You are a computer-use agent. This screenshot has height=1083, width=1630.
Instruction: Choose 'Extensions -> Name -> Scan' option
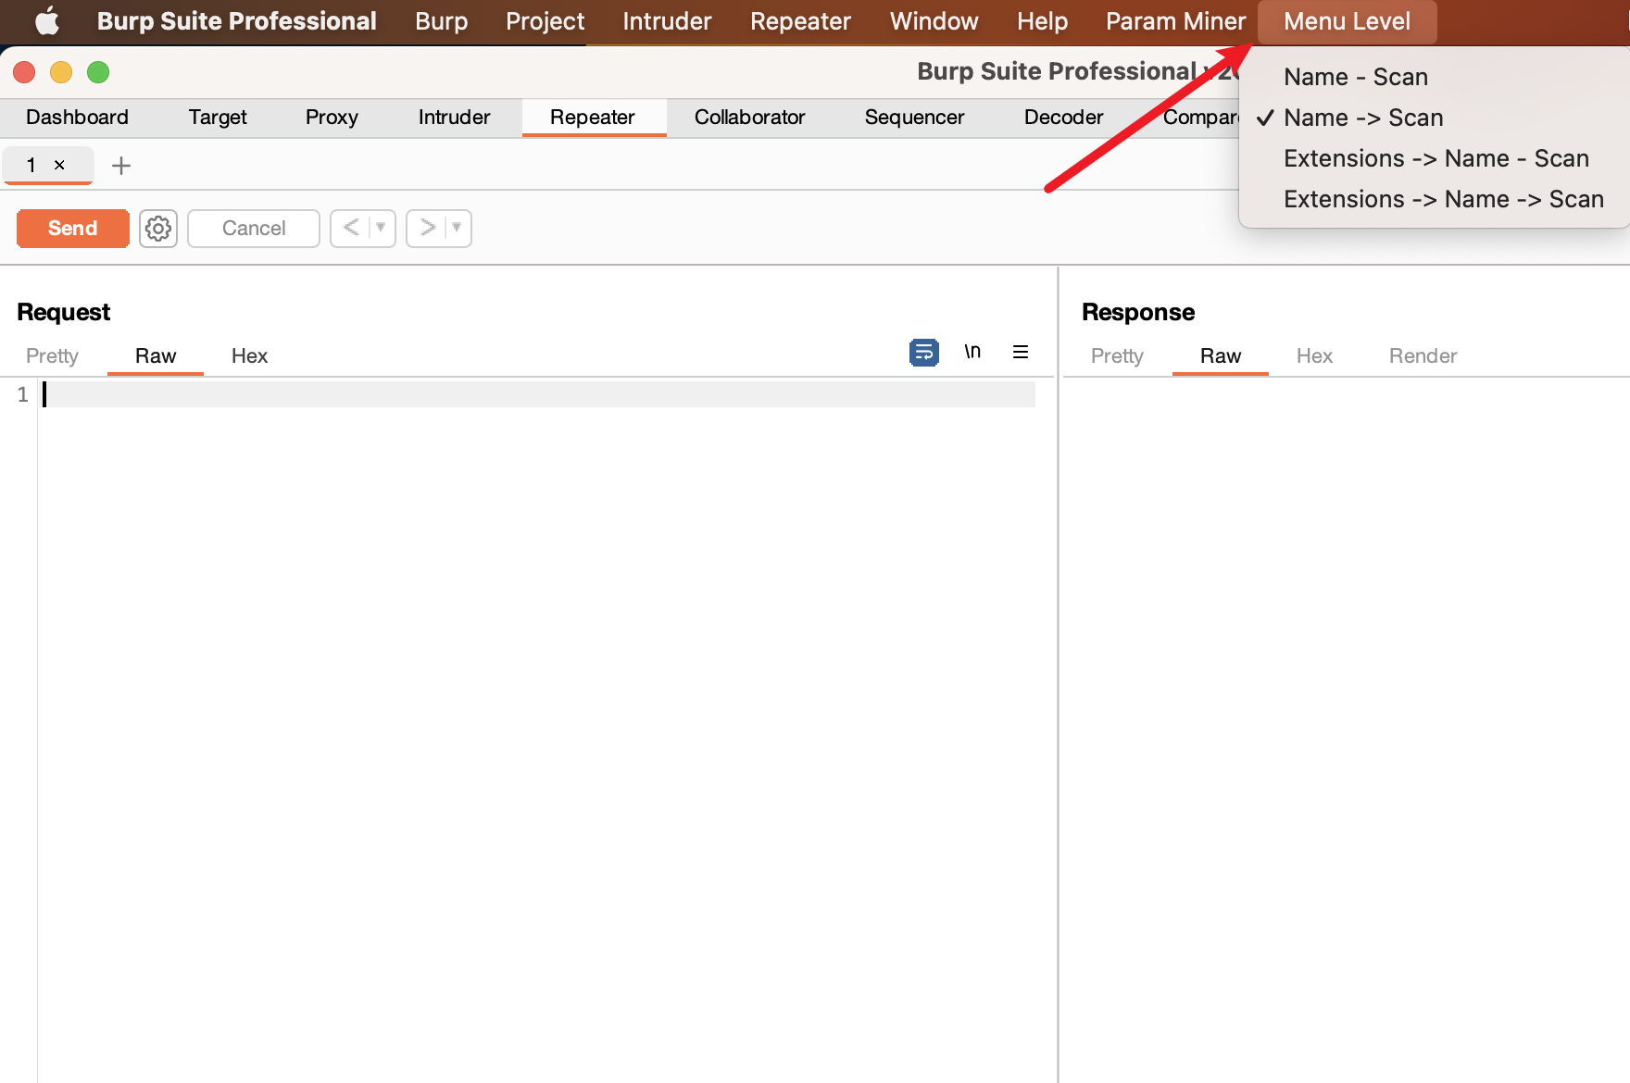[x=1443, y=199]
